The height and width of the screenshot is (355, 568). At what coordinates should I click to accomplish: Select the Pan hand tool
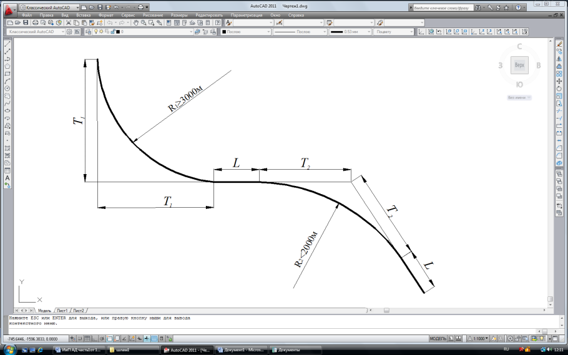(x=135, y=22)
